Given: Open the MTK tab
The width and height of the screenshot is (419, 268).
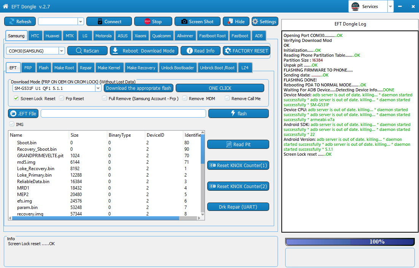Looking at the screenshot, I should [x=70, y=36].
